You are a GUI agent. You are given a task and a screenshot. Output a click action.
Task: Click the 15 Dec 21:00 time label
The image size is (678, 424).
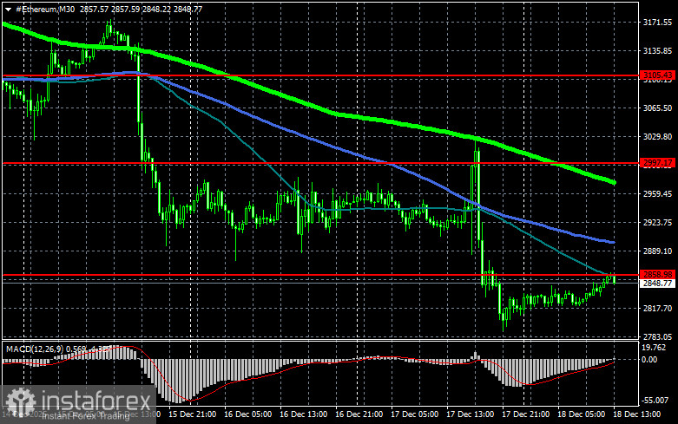click(x=193, y=414)
